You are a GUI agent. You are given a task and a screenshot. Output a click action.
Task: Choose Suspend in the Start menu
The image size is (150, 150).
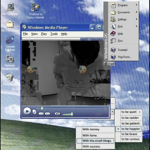coord(122,50)
